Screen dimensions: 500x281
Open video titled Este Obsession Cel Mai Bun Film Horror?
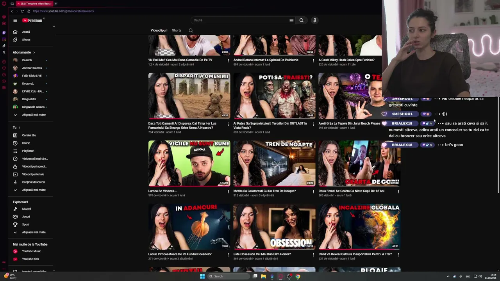pyautogui.click(x=262, y=254)
